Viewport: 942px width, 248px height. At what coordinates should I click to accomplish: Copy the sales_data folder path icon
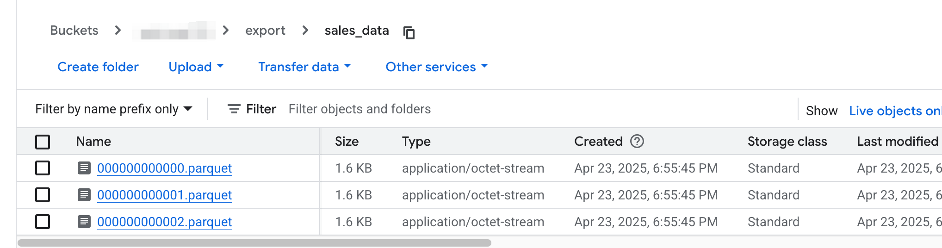click(x=409, y=32)
